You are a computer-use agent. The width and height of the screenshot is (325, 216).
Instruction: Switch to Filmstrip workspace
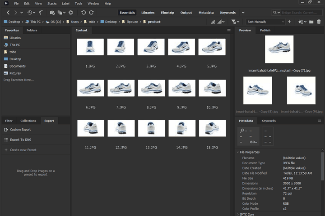tap(167, 13)
